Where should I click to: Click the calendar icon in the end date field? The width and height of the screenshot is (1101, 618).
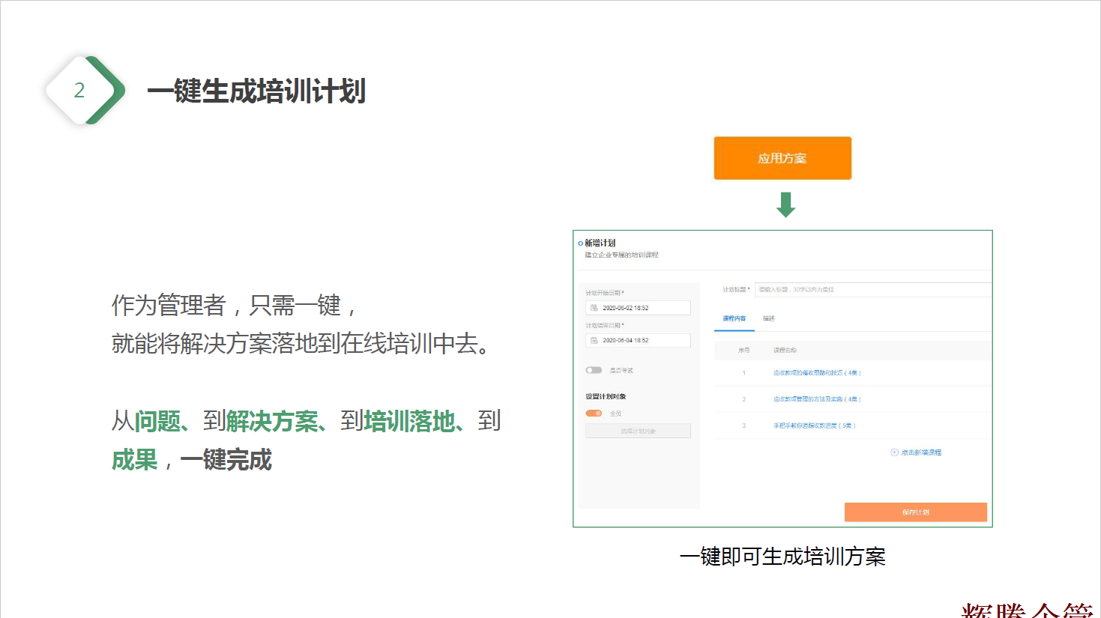(594, 340)
